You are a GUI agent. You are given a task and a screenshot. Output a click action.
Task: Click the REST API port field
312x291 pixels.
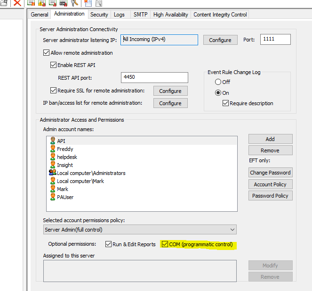154,77
